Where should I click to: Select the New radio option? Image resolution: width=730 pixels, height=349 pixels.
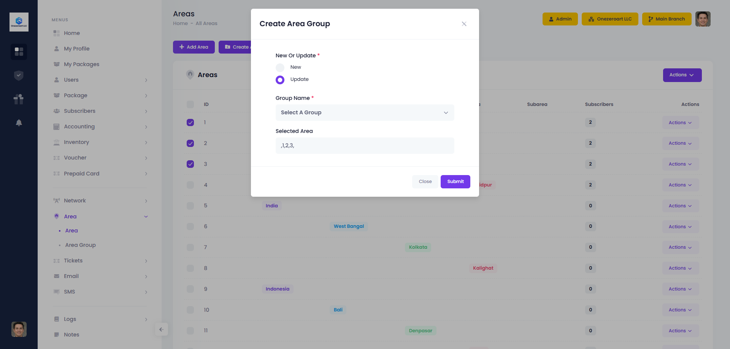coord(280,68)
